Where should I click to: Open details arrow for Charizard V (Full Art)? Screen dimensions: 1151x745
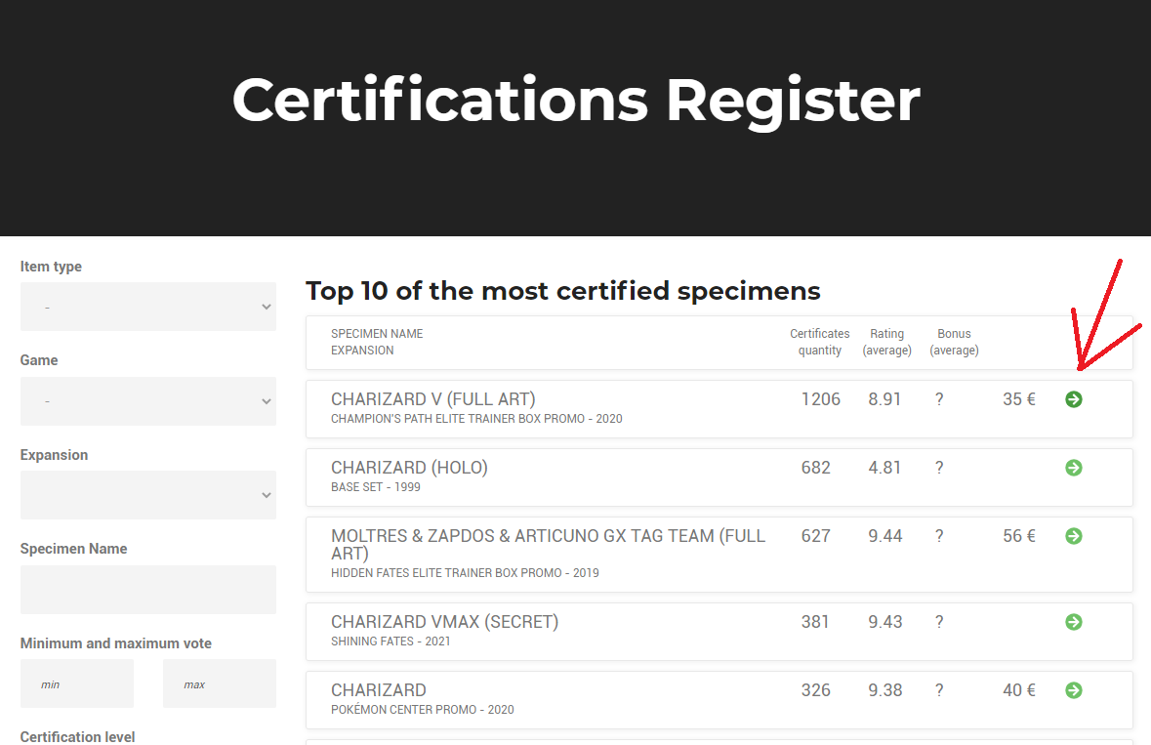(1073, 399)
